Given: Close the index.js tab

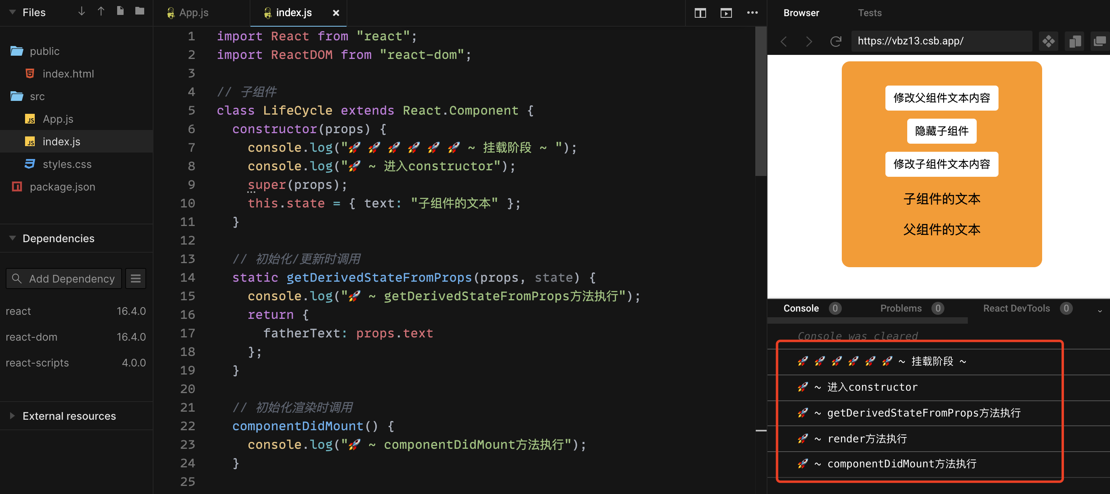Looking at the screenshot, I should (336, 13).
